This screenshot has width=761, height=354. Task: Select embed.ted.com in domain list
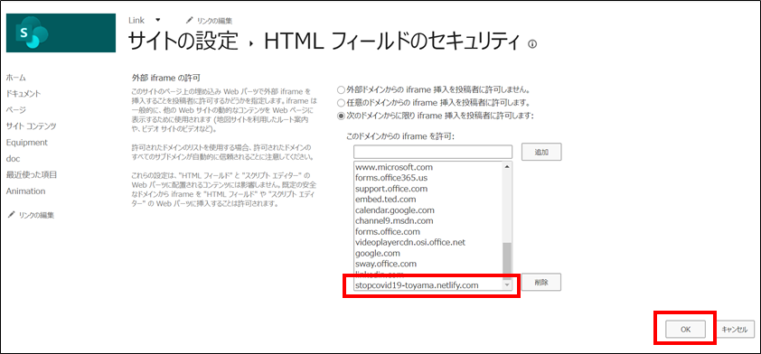coord(385,200)
